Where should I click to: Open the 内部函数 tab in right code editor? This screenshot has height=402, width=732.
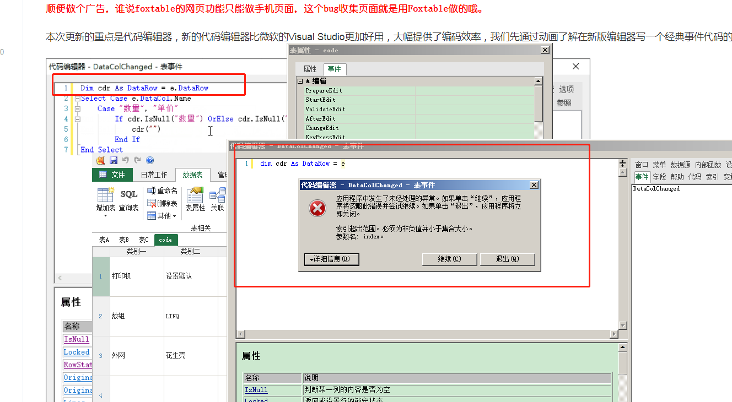[708, 165]
